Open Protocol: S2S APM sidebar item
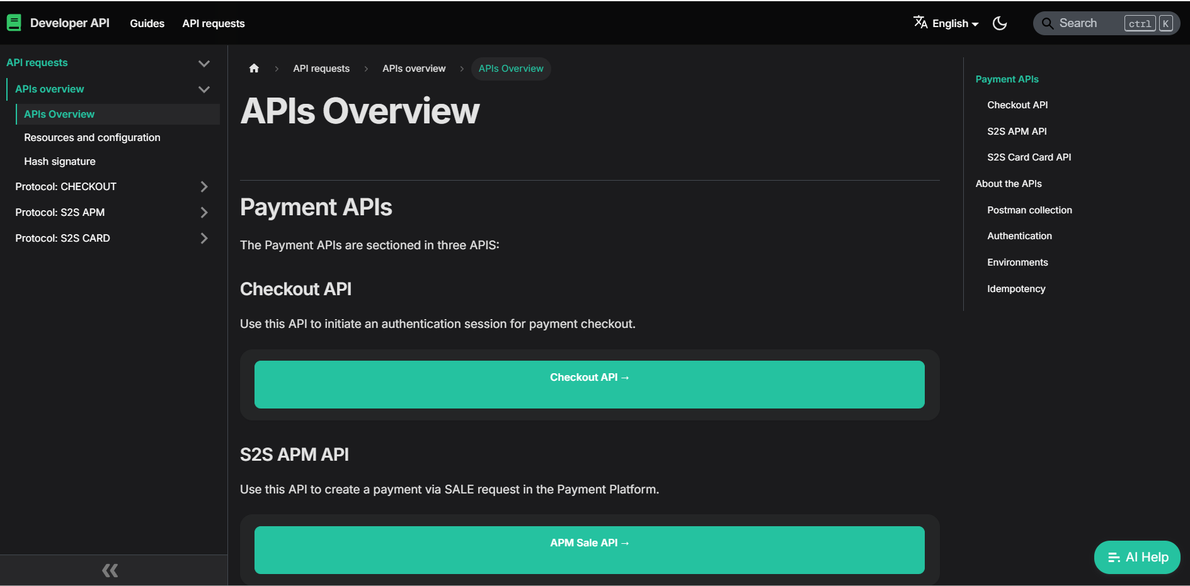1190x586 pixels. (60, 212)
